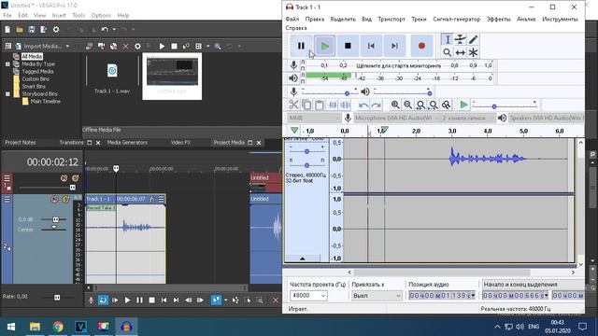Click Audacity's Zoom Toggle icon
Image resolution: width=598 pixels, height=336 pixels.
tap(446, 105)
